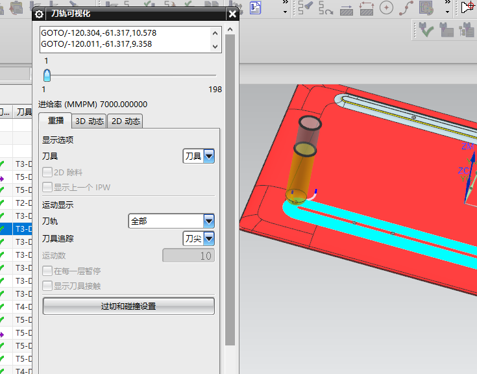Viewport: 477px width, 374px height.
Task: Toggle the 在每一层暂停 checkbox
Action: tap(47, 271)
